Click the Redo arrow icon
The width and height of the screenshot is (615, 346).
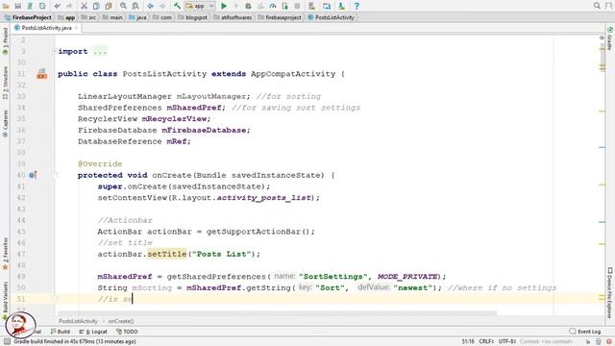pyautogui.click(x=69, y=6)
